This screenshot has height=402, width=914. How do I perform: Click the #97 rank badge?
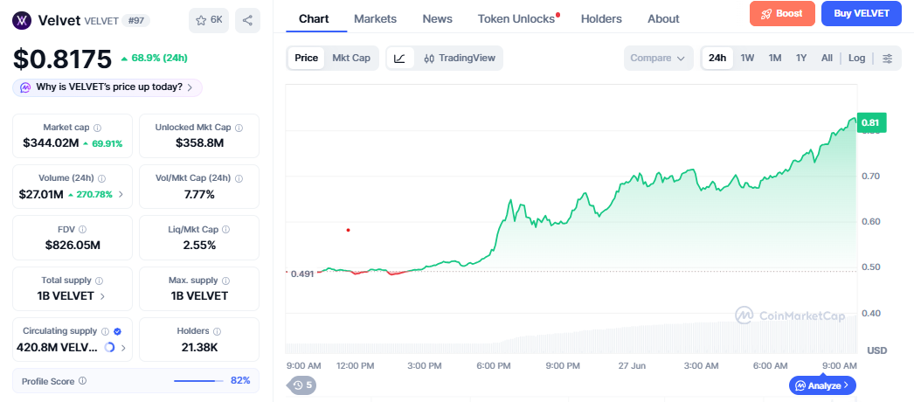[x=135, y=21]
